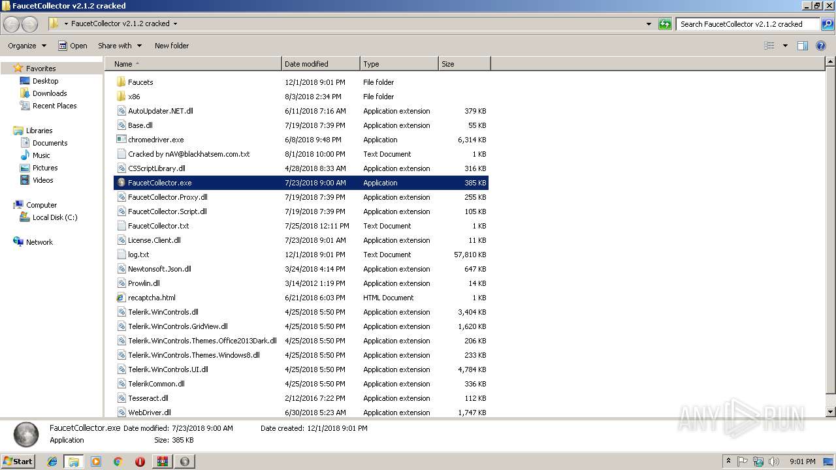Sort by Size column header
Screen dimensions: 836x470
click(464, 64)
